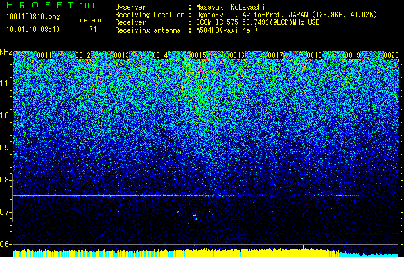Click the 0817 time marker
Viewport: 404px width, 257px height.
coord(276,55)
